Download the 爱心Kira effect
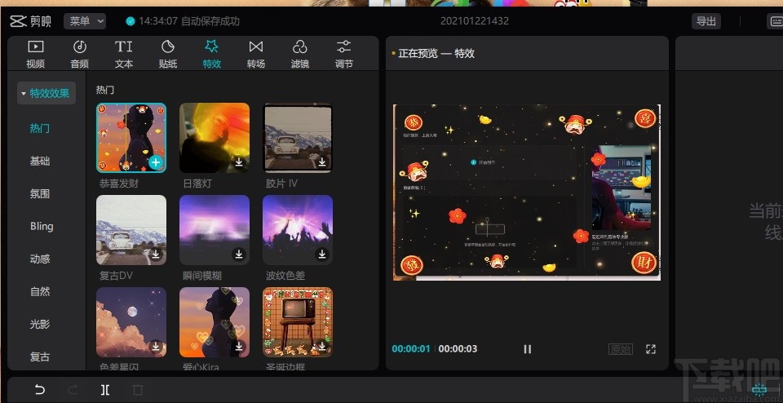 pyautogui.click(x=239, y=346)
